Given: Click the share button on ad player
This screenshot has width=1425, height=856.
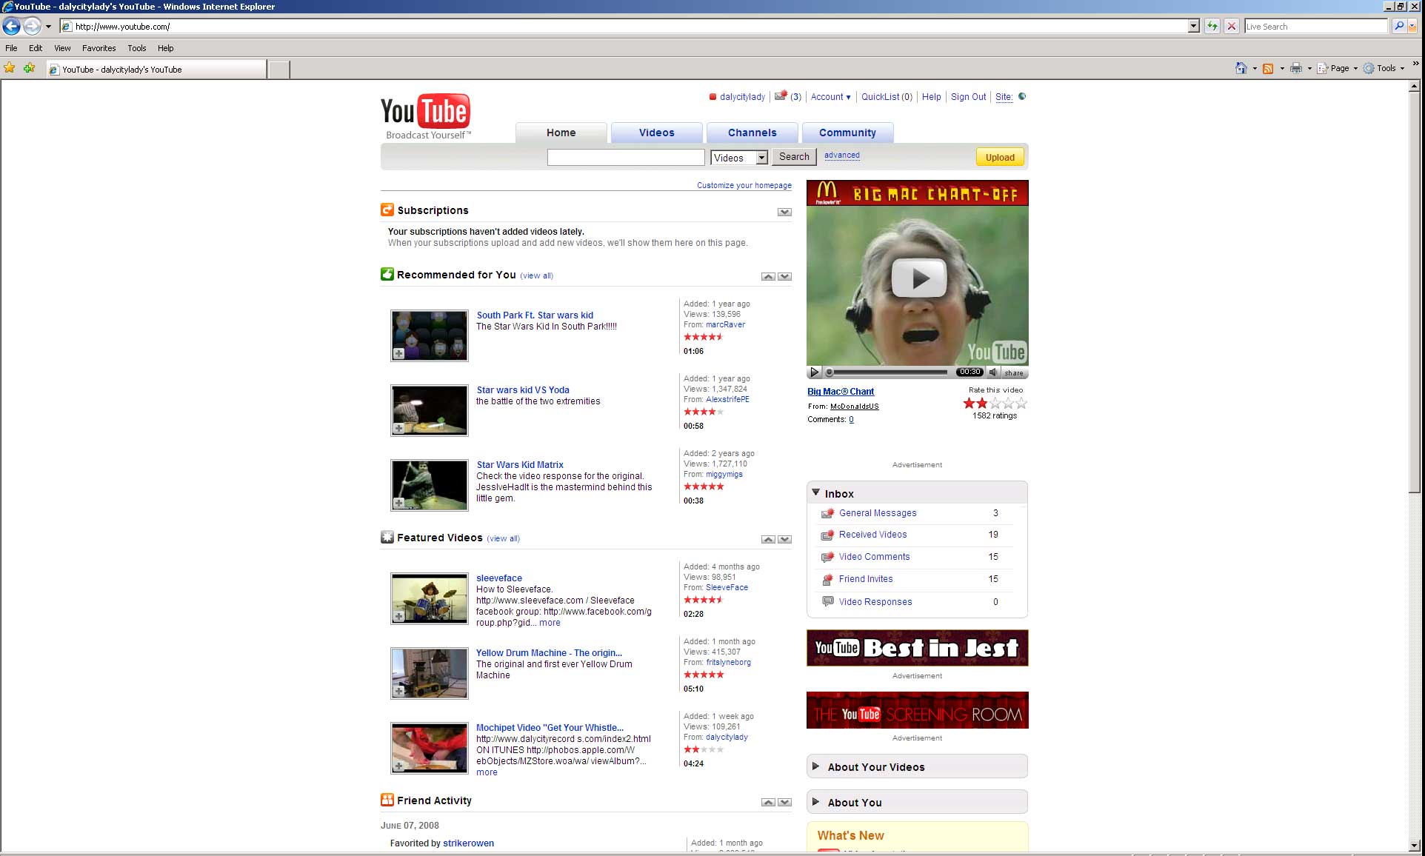Looking at the screenshot, I should click(1013, 372).
